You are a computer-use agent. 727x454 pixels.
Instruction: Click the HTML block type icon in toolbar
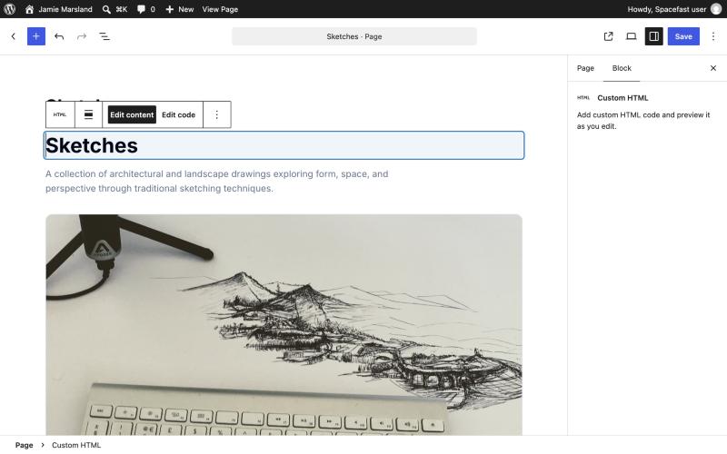(60, 114)
